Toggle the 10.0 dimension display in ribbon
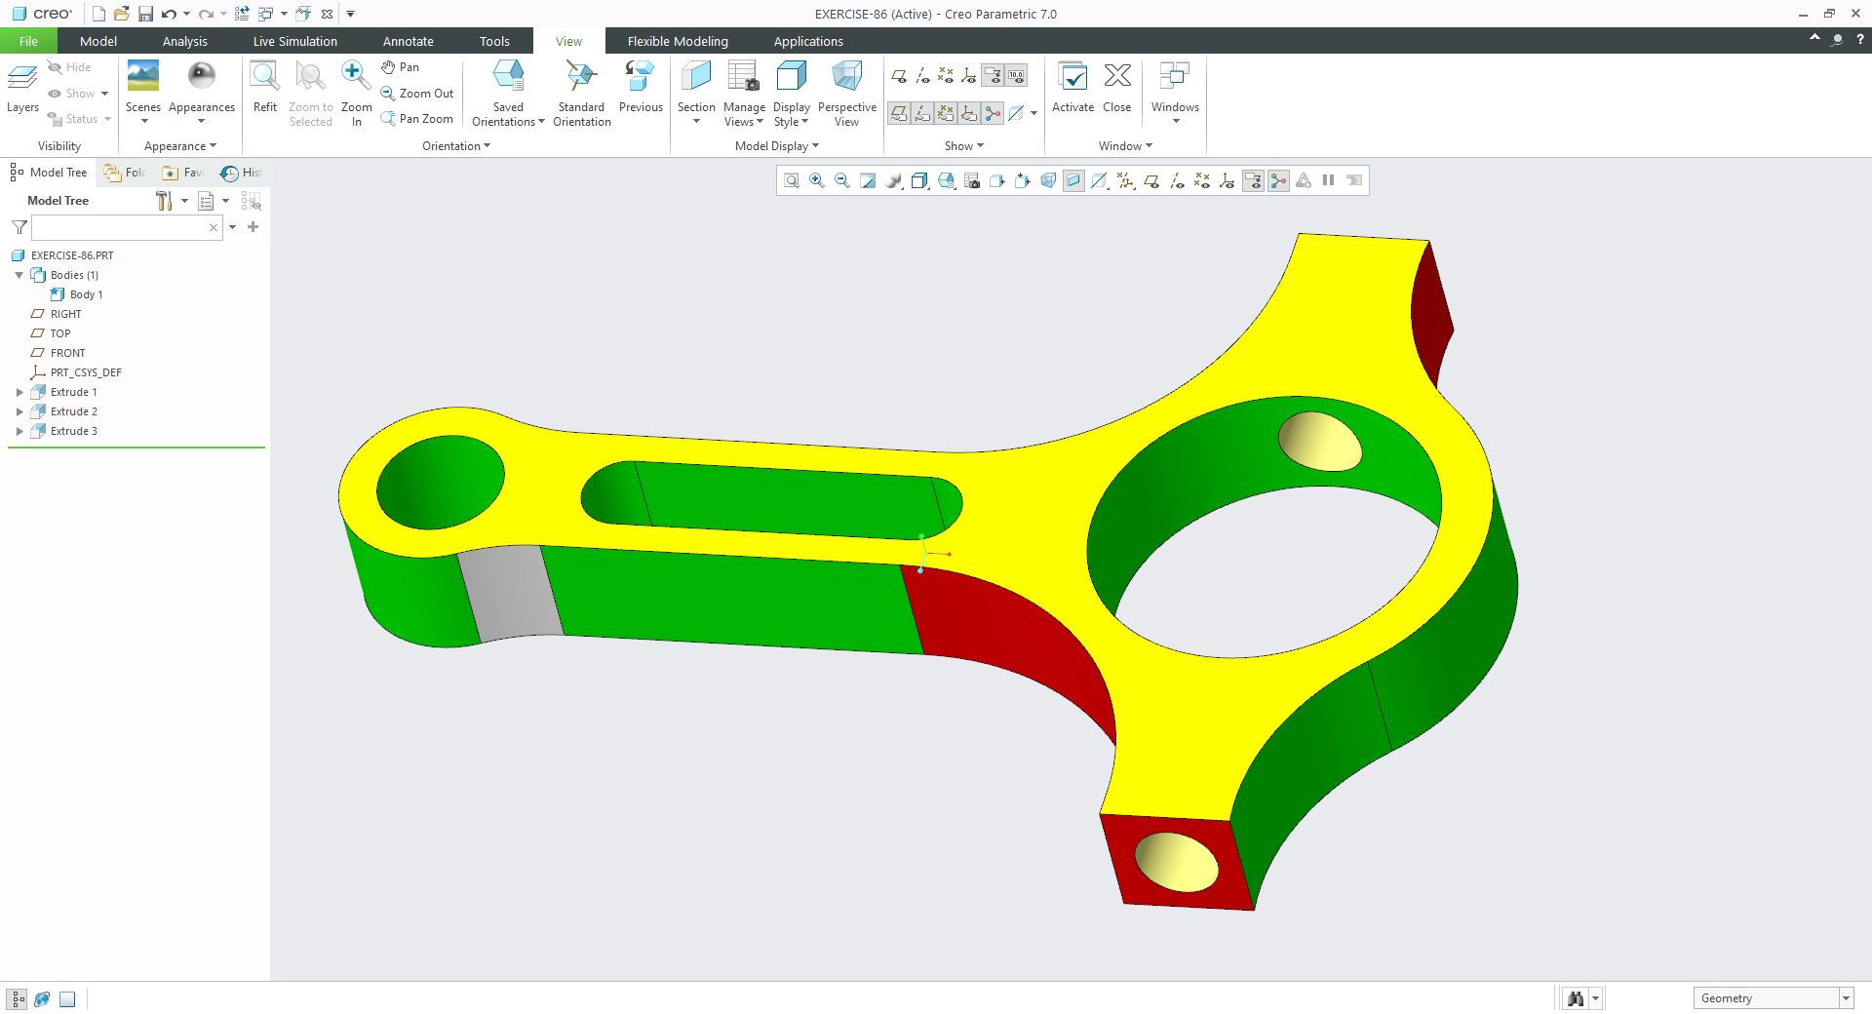This screenshot has height=1014, width=1872. point(1016,76)
